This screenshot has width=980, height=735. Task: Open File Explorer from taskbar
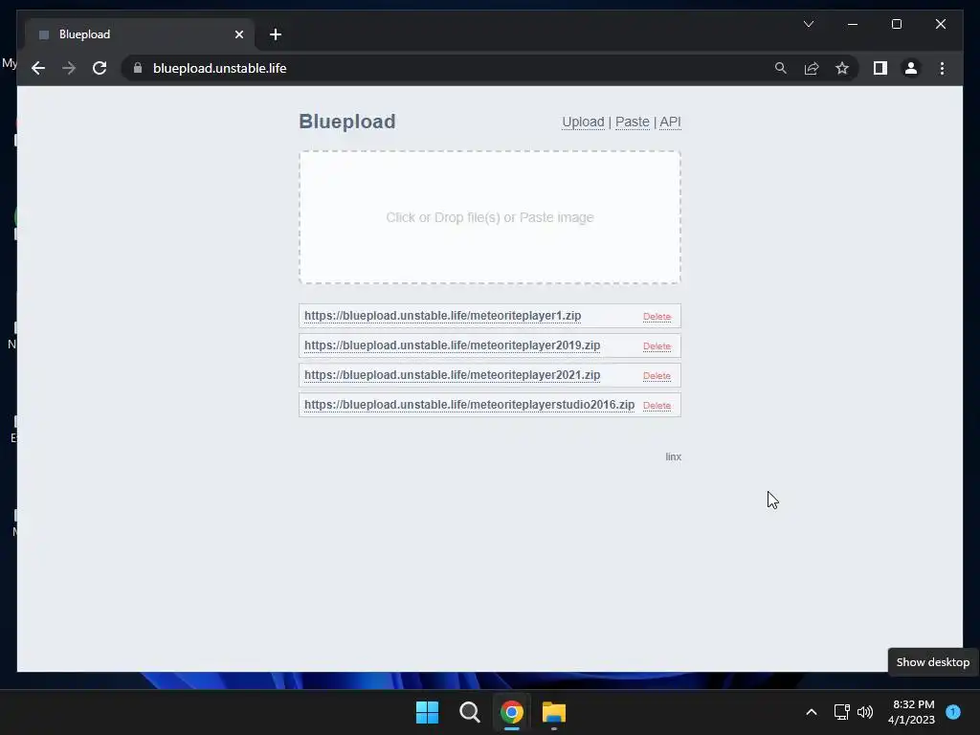[x=554, y=712]
